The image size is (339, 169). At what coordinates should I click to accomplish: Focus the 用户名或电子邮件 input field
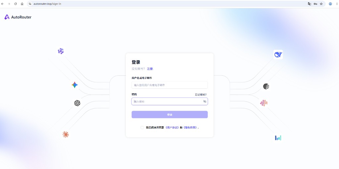[169, 85]
